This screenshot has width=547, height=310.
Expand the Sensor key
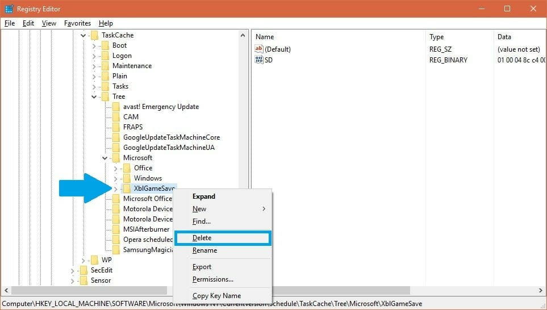72,280
